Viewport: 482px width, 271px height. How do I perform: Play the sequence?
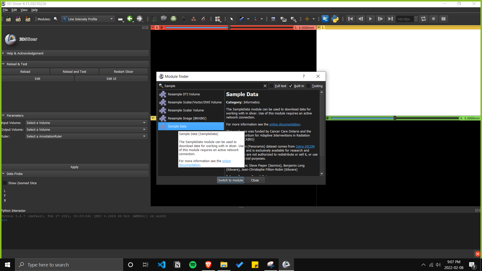(370, 19)
